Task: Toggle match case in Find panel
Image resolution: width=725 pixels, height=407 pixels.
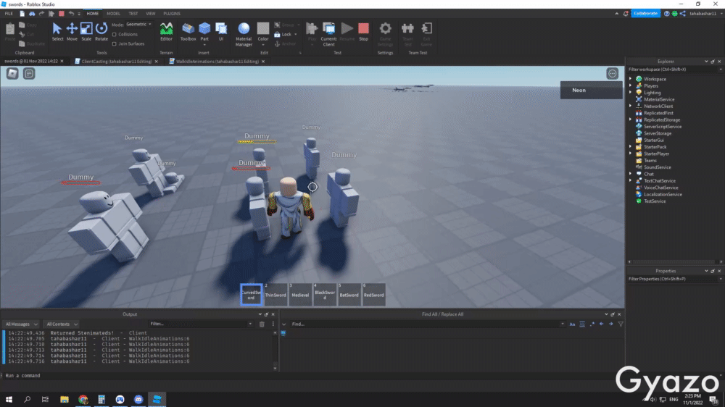Action: 573,324
